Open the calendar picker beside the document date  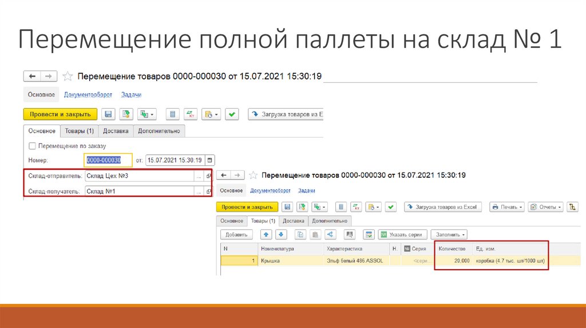[x=209, y=160]
